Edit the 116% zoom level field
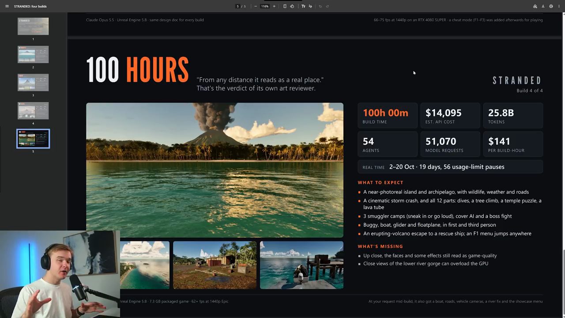This screenshot has height=318, width=565. (265, 6)
